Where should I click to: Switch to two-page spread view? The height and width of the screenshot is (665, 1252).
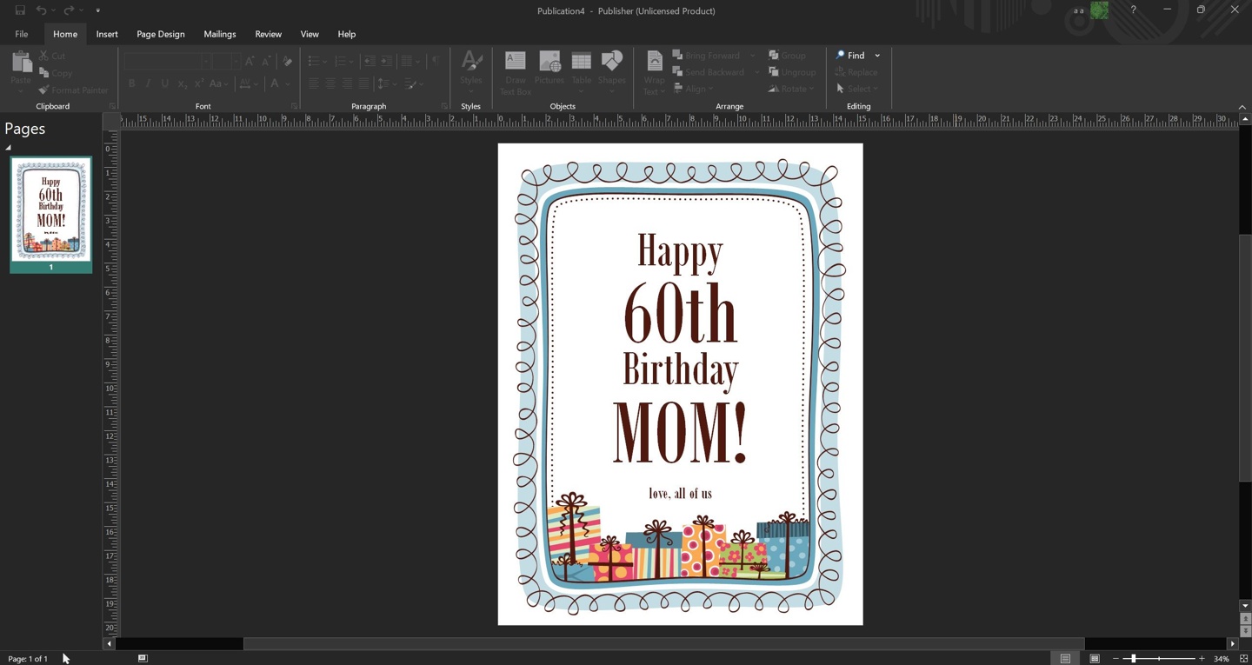(x=1095, y=659)
